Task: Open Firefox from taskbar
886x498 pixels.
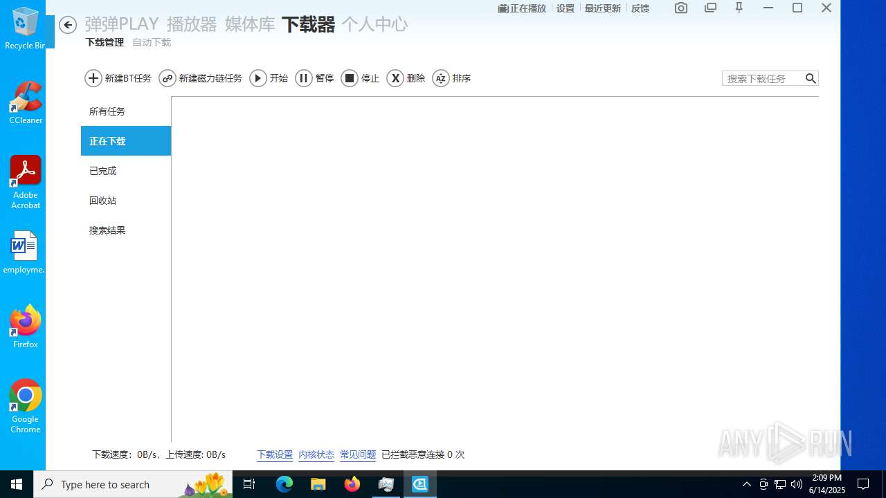Action: (352, 484)
